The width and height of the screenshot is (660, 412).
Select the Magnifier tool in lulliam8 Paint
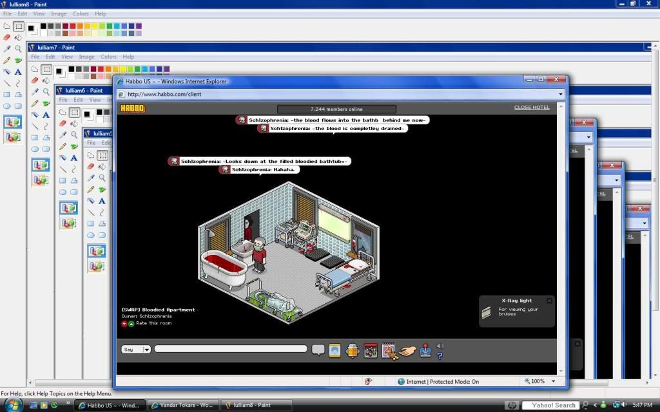coord(18,48)
